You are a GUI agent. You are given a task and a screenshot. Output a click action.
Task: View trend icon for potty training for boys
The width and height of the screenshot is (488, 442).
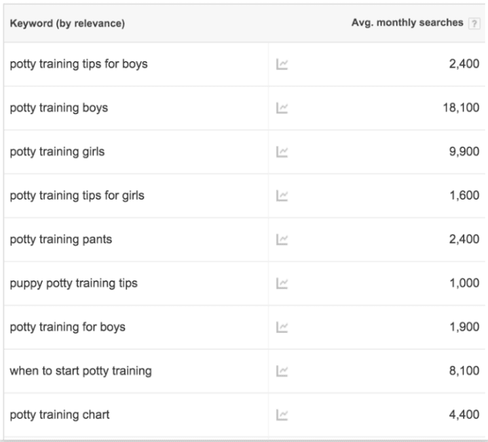[x=282, y=327]
